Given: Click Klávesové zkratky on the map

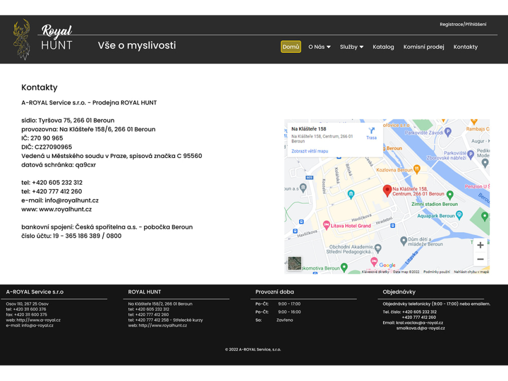Looking at the screenshot, I should (375, 272).
